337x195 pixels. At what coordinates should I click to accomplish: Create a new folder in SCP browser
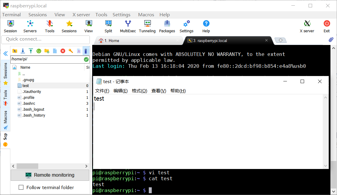pos(47,51)
